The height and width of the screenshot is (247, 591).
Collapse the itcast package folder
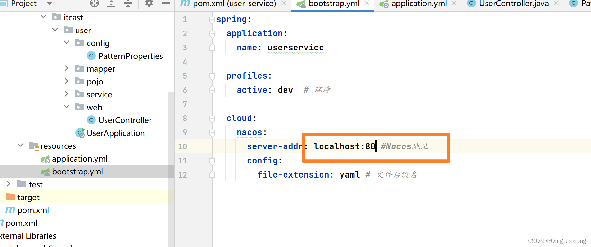(43, 17)
